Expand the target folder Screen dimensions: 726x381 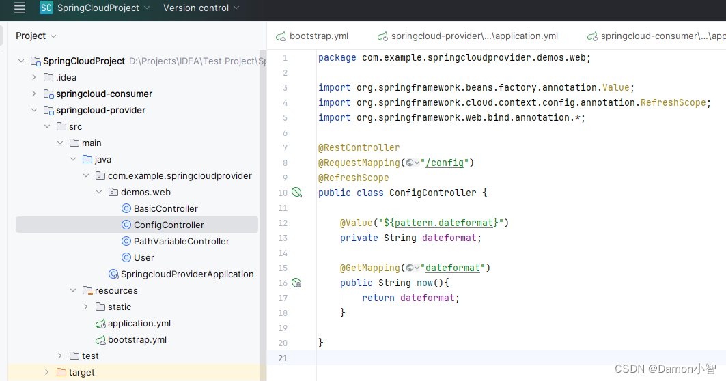[x=46, y=372]
